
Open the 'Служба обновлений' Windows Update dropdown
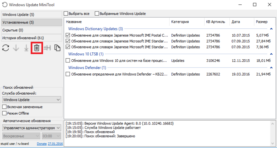32,100
